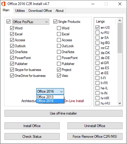Collapse the Office 2016 version dropdown
The image size is (127, 144).
coord(50,91)
